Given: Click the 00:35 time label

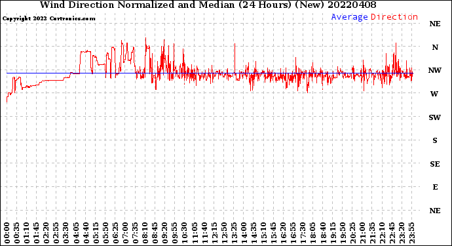Looking at the screenshot, I should pos(17,233).
